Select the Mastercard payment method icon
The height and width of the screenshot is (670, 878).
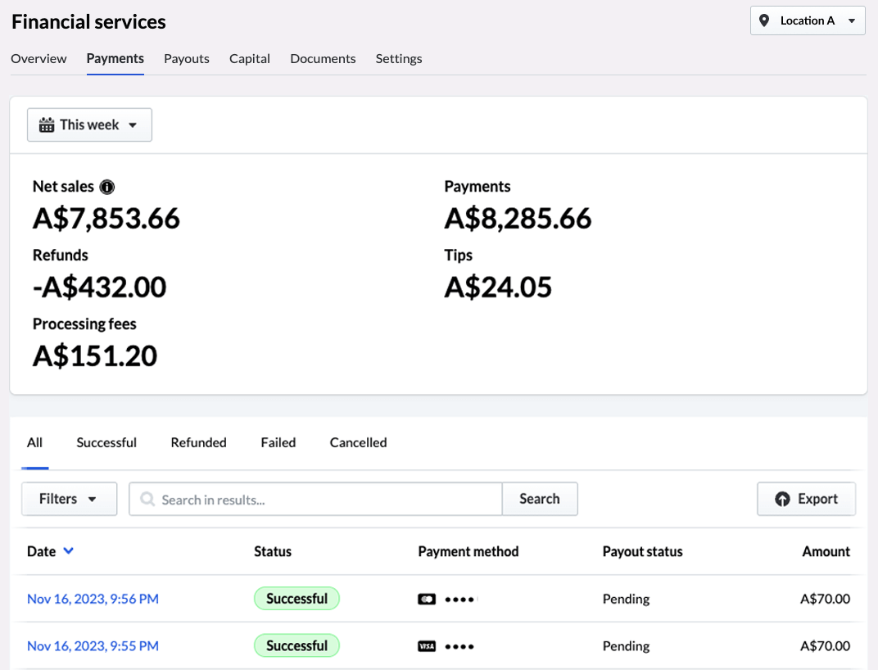click(x=427, y=598)
